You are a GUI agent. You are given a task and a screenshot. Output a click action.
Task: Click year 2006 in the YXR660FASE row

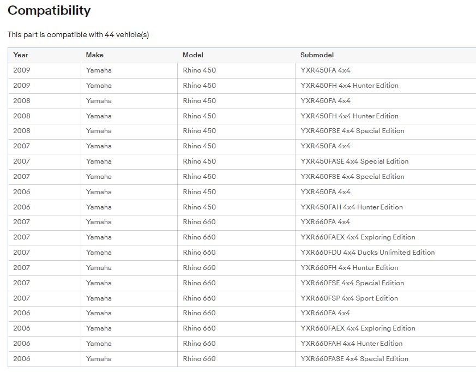[x=22, y=359]
